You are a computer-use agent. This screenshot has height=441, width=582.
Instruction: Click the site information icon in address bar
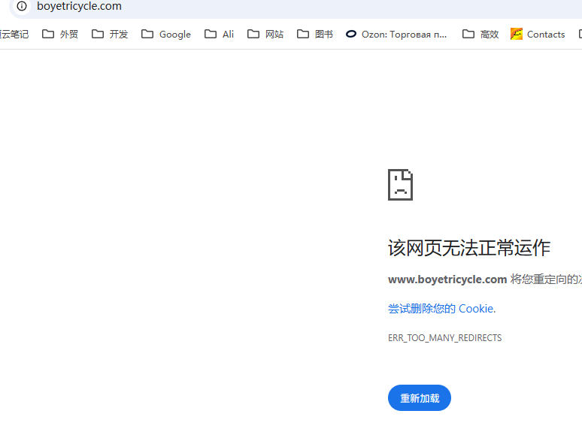(x=22, y=6)
